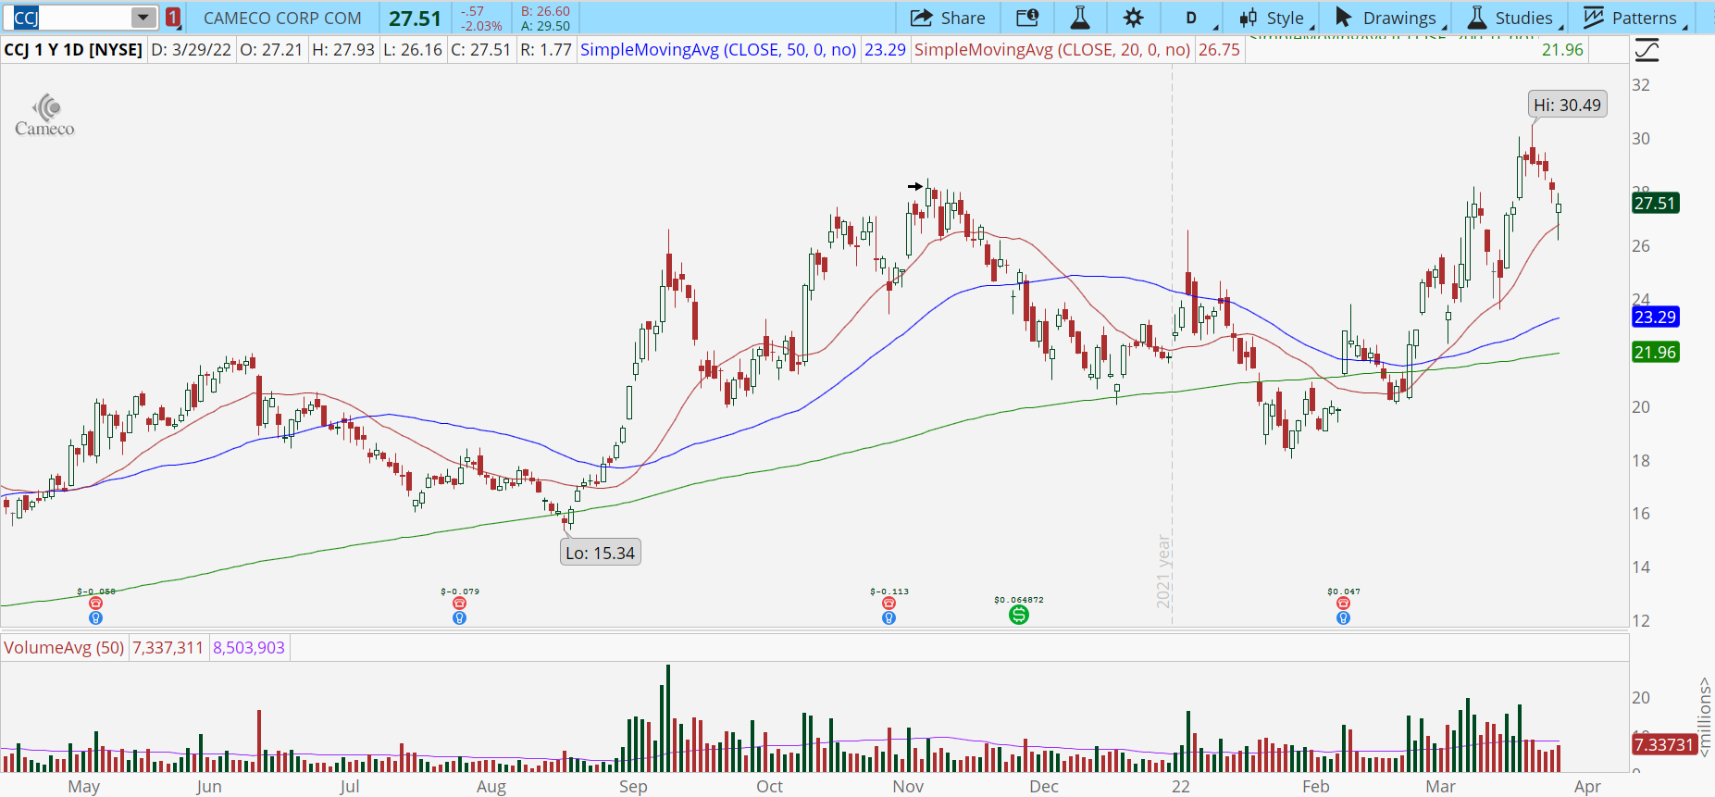The image size is (1715, 797).
Task: Click the CAMECO CORP COM company name
Action: (282, 18)
